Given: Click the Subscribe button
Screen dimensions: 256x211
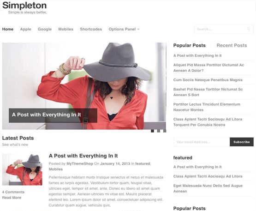Looking at the screenshot, I should [x=242, y=142].
